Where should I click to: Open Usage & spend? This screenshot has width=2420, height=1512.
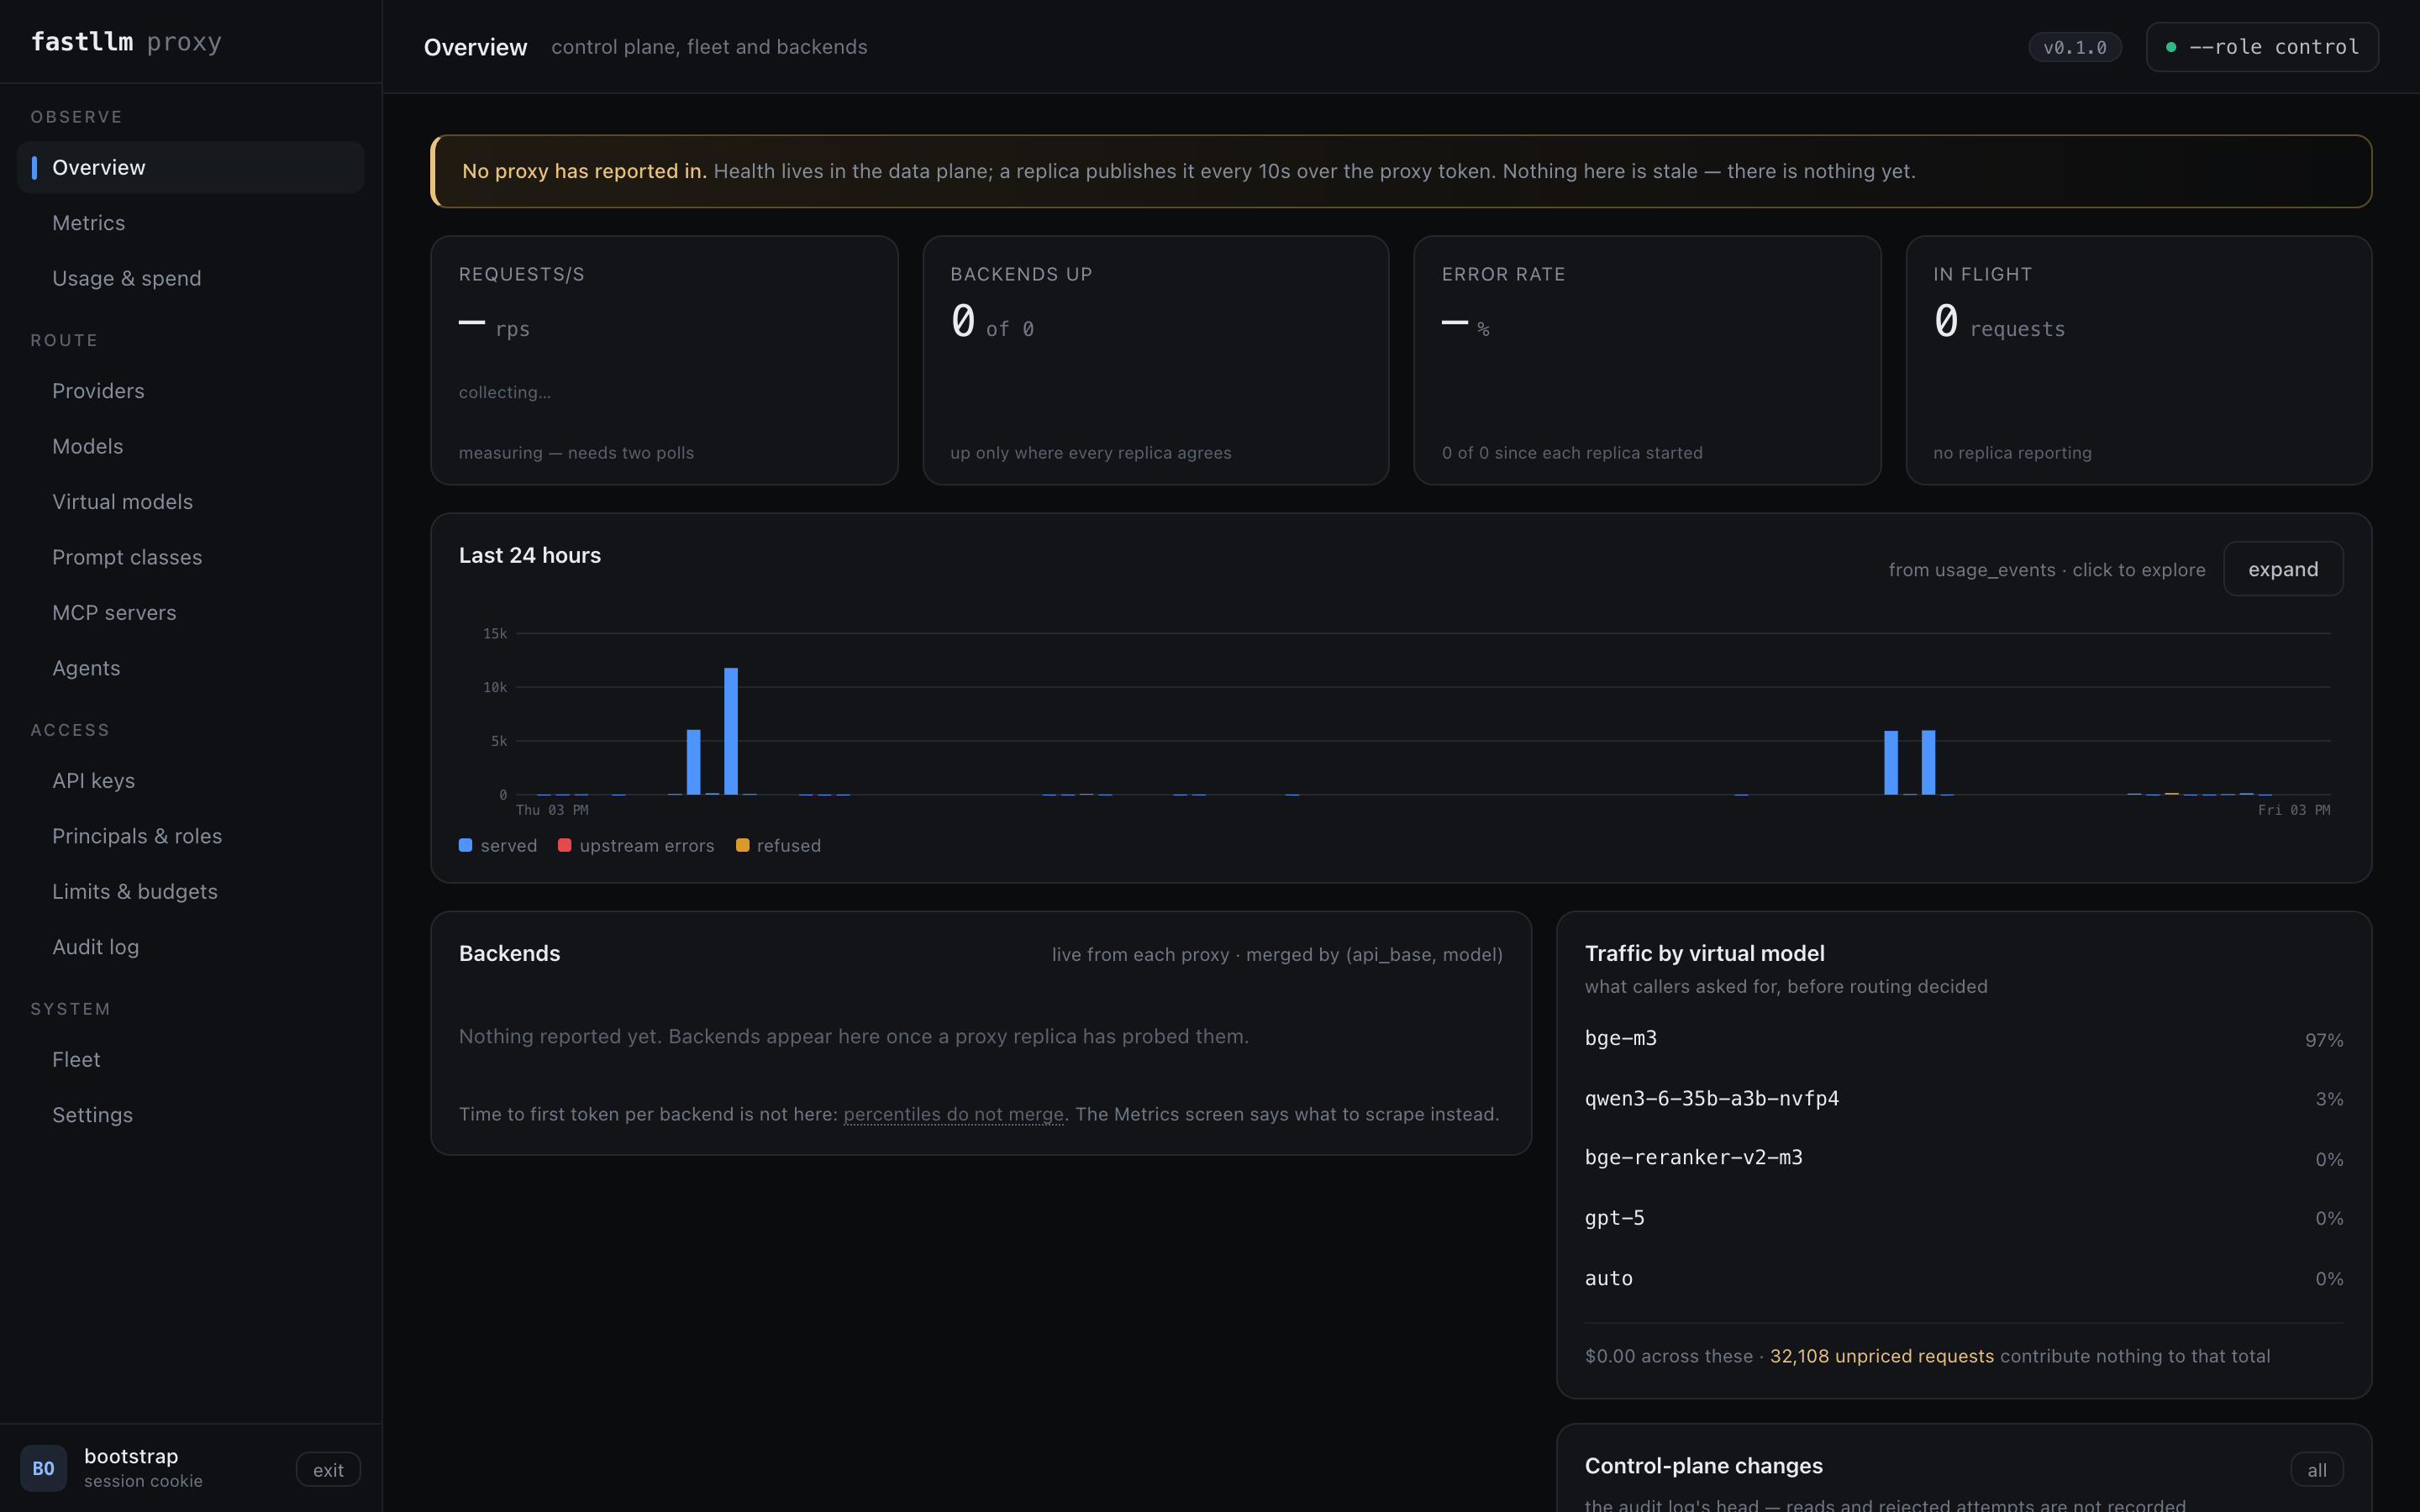point(190,278)
